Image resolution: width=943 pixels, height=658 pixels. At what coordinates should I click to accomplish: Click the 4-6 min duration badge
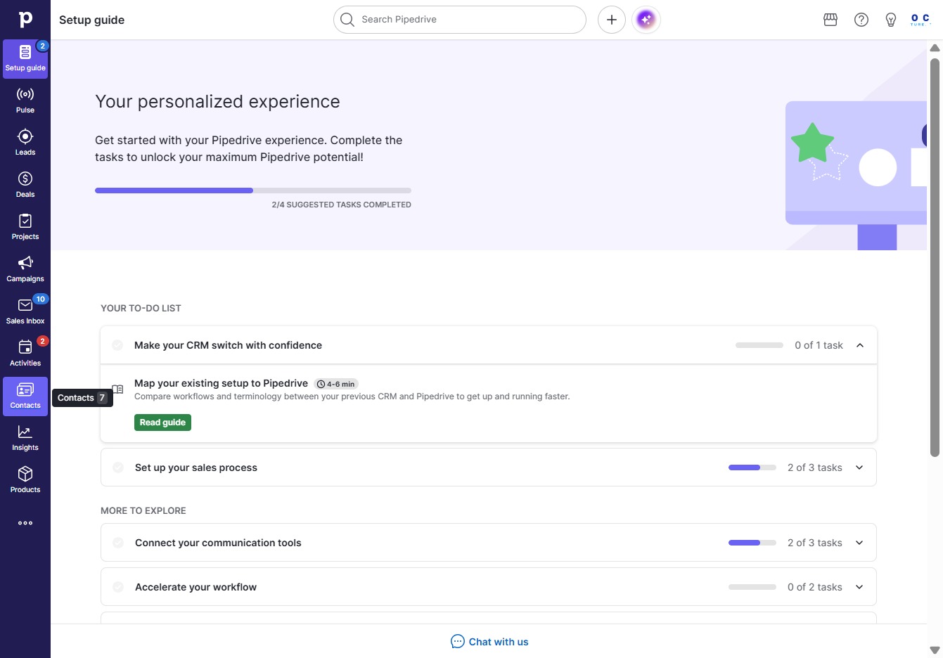click(336, 384)
